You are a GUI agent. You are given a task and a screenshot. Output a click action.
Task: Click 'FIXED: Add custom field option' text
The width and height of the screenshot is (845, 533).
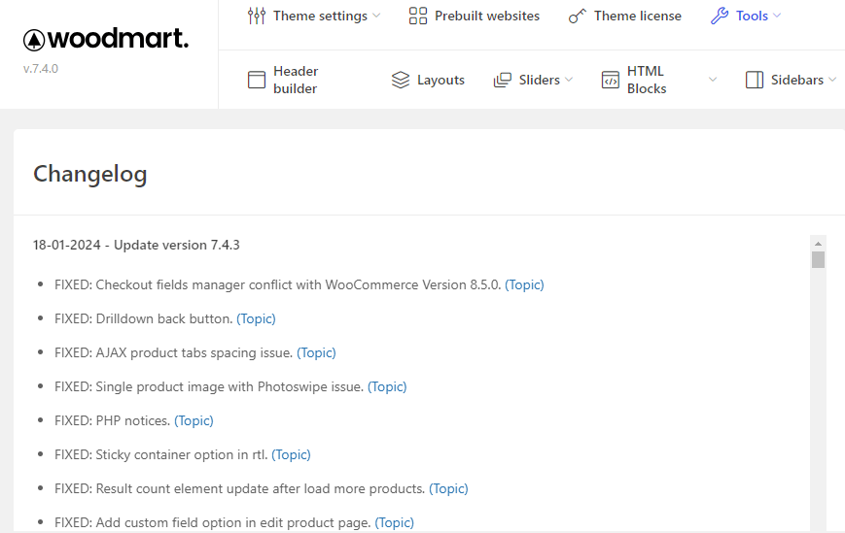(x=213, y=522)
